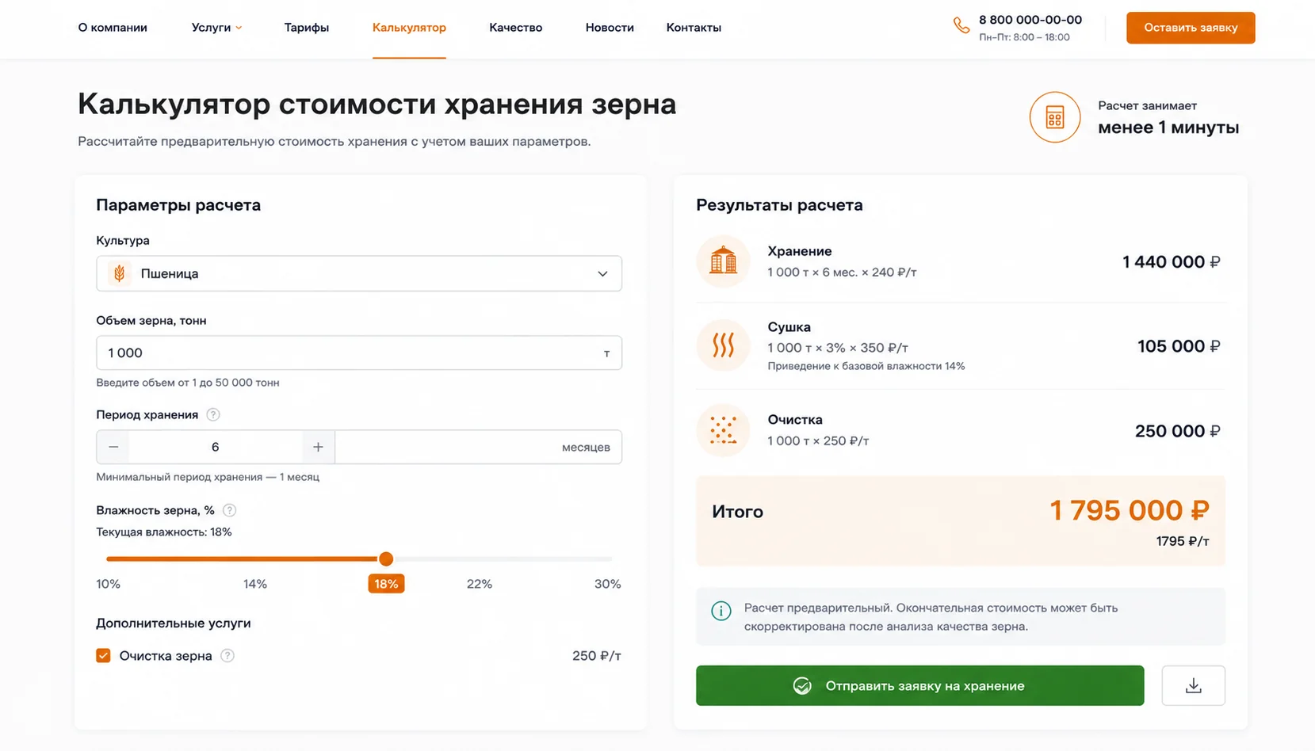The width and height of the screenshot is (1315, 751).
Task: Open the О компании menu item
Action: (113, 28)
